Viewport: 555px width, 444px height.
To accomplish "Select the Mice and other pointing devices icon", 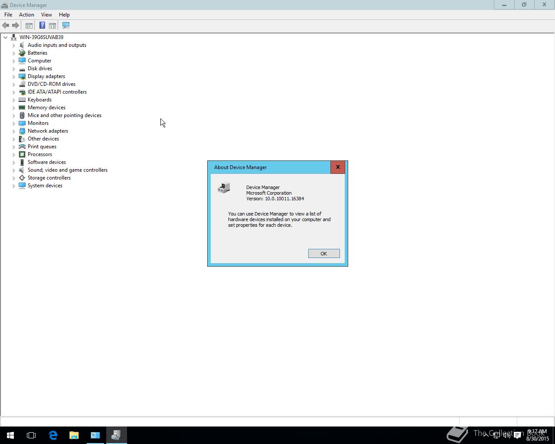I will [22, 115].
